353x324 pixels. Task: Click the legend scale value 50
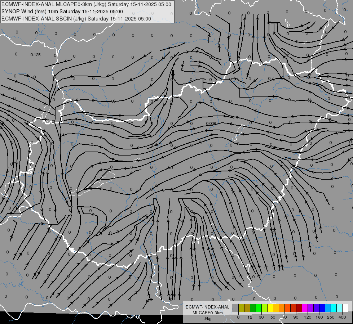tap(273, 317)
